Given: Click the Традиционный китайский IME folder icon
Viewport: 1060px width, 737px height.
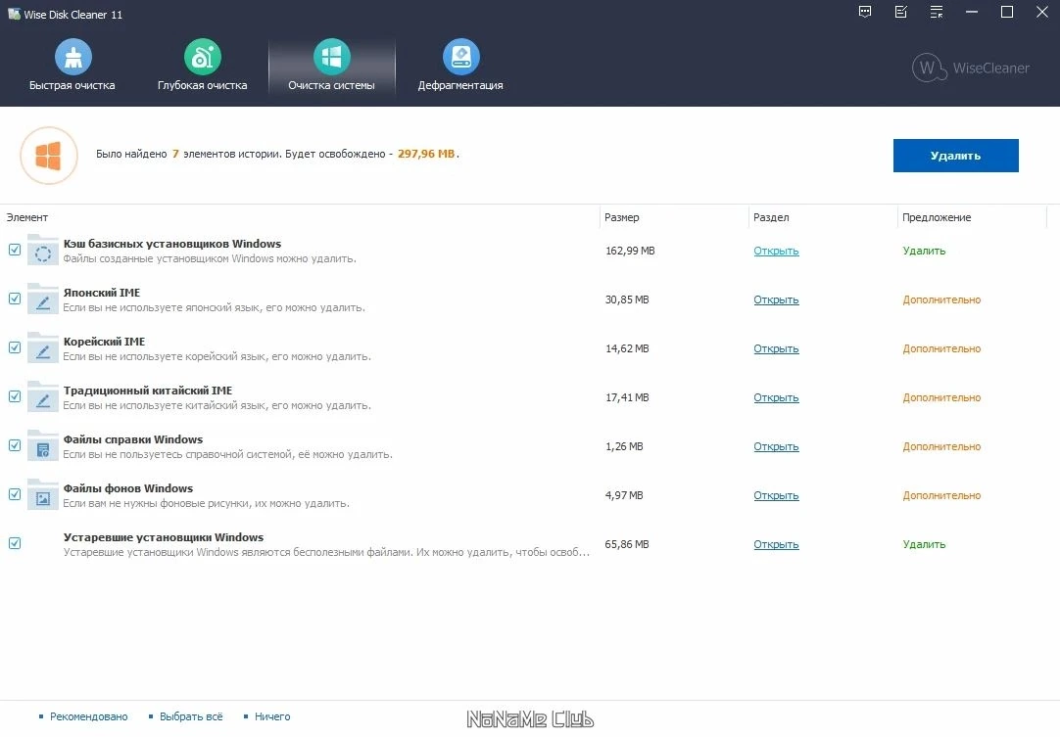Looking at the screenshot, I should (x=42, y=397).
